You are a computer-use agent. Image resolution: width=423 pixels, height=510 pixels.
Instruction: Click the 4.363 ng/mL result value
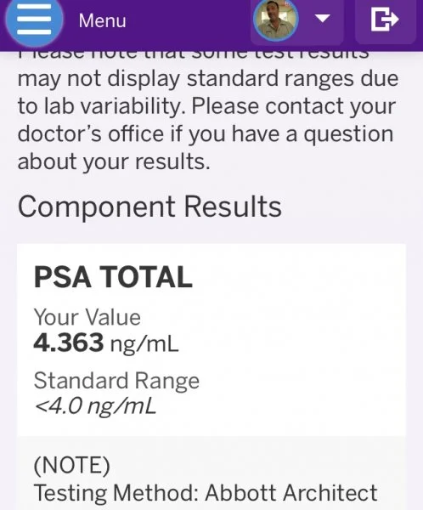[106, 343]
